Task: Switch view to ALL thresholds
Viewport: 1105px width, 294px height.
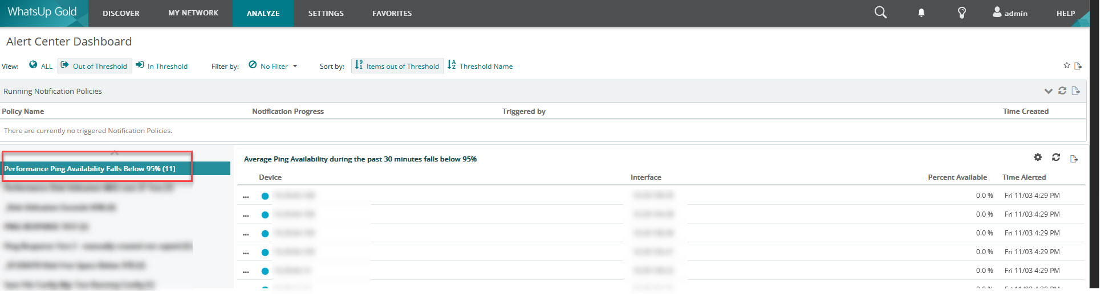Action: 41,66
